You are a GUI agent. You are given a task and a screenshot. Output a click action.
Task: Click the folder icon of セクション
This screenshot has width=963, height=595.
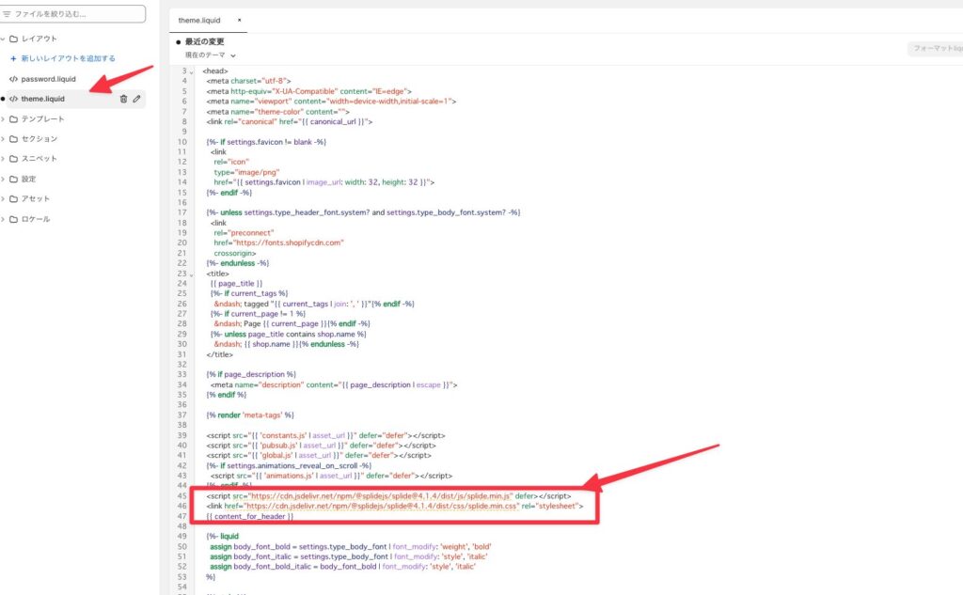click(13, 139)
